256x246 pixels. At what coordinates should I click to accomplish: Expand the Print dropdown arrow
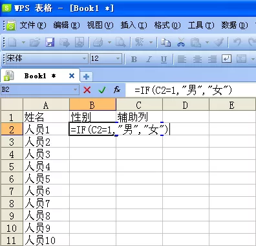109,42
